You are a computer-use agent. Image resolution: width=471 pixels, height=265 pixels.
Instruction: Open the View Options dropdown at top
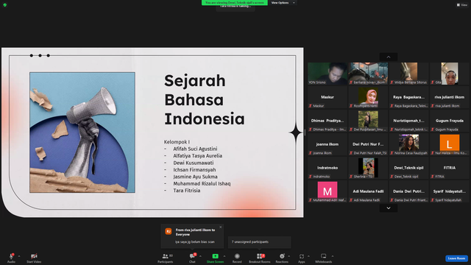[283, 3]
